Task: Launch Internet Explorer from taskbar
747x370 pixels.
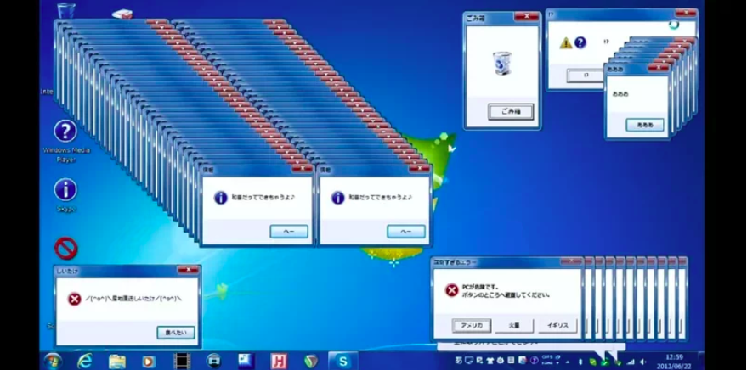Action: [x=85, y=362]
